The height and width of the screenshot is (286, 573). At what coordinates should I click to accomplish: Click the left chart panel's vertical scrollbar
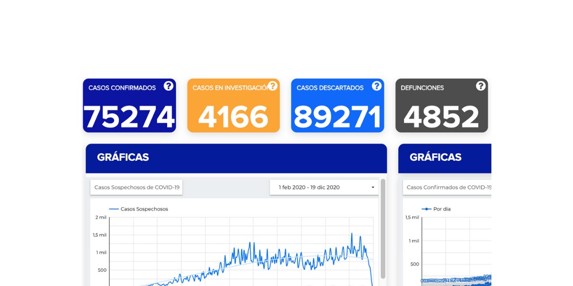(383, 229)
